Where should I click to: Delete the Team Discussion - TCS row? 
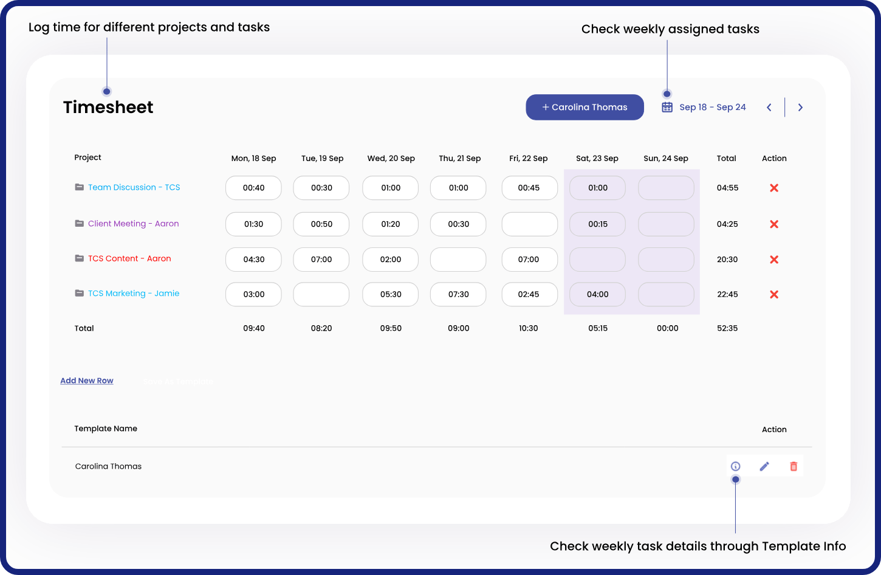point(774,188)
